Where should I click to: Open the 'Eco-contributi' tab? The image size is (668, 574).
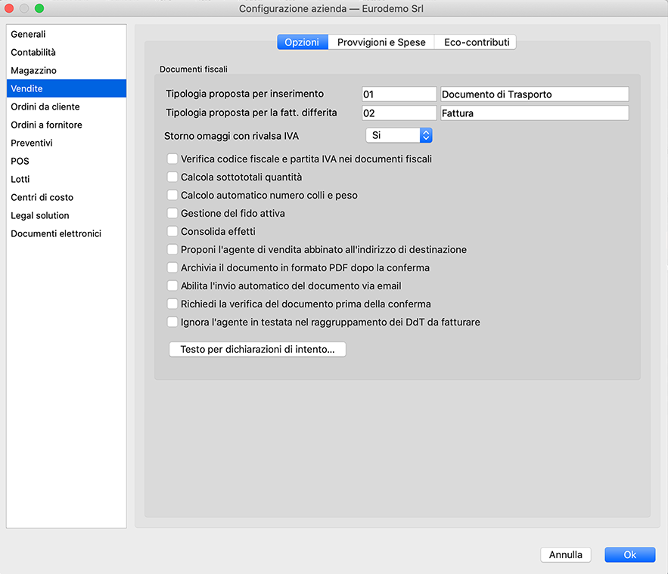pos(476,42)
